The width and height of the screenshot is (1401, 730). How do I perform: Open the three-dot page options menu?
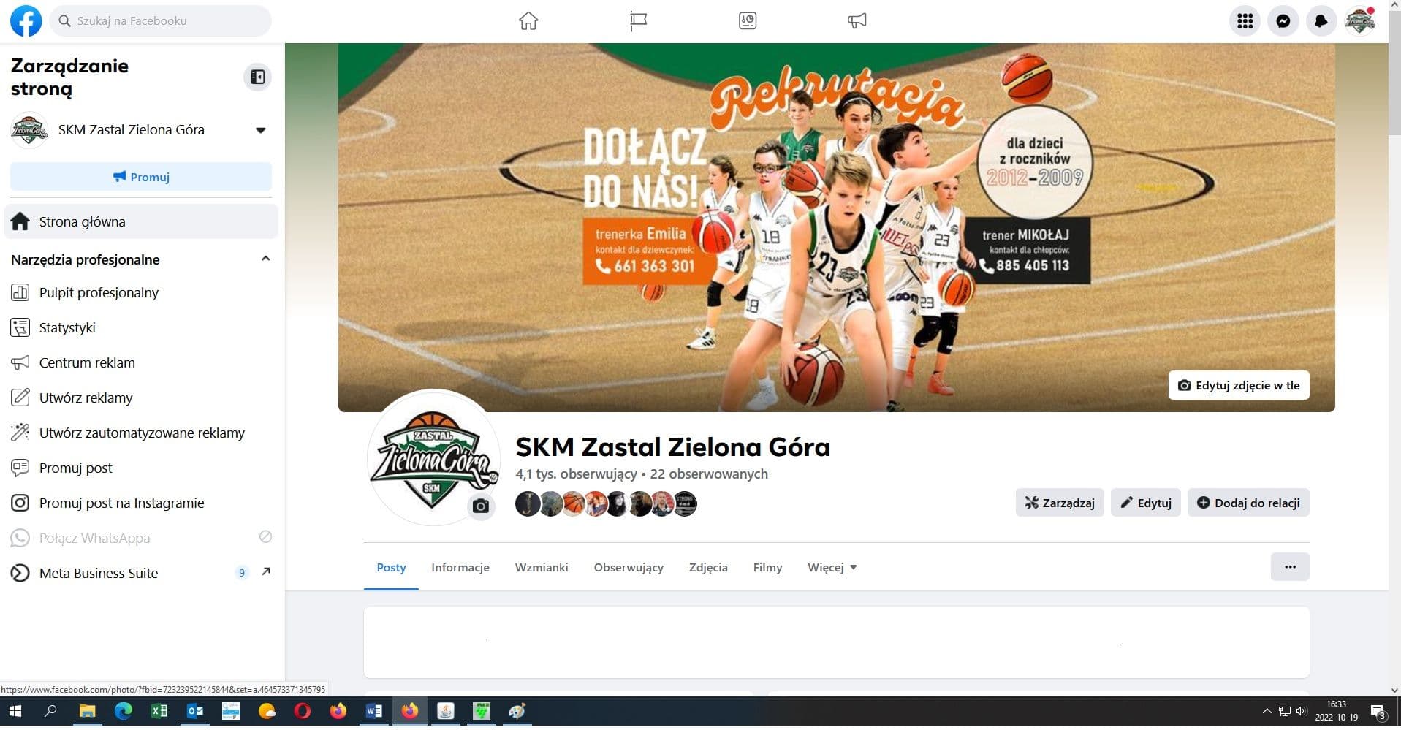click(1290, 567)
